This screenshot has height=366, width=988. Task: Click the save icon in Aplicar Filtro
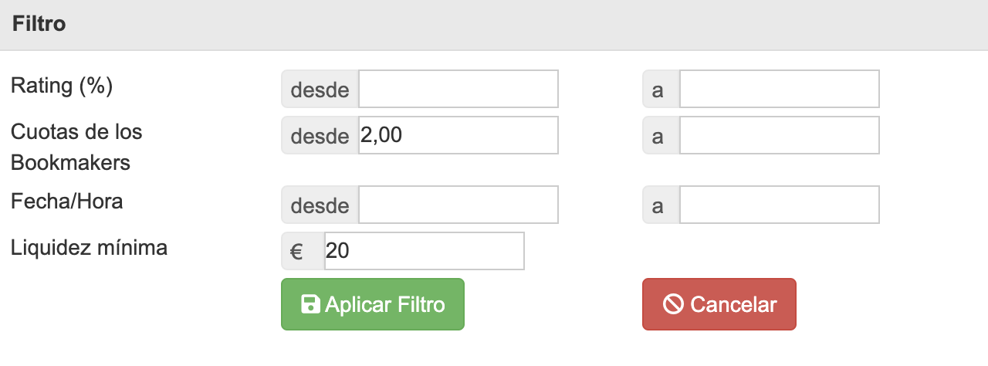point(310,304)
